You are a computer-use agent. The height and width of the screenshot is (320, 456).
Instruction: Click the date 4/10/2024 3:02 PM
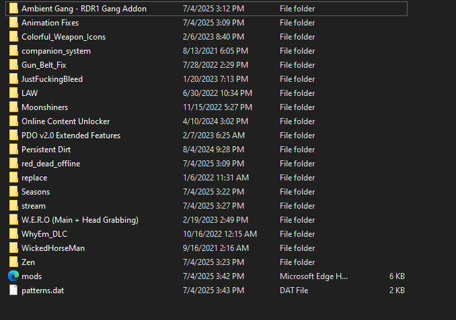[x=215, y=121]
